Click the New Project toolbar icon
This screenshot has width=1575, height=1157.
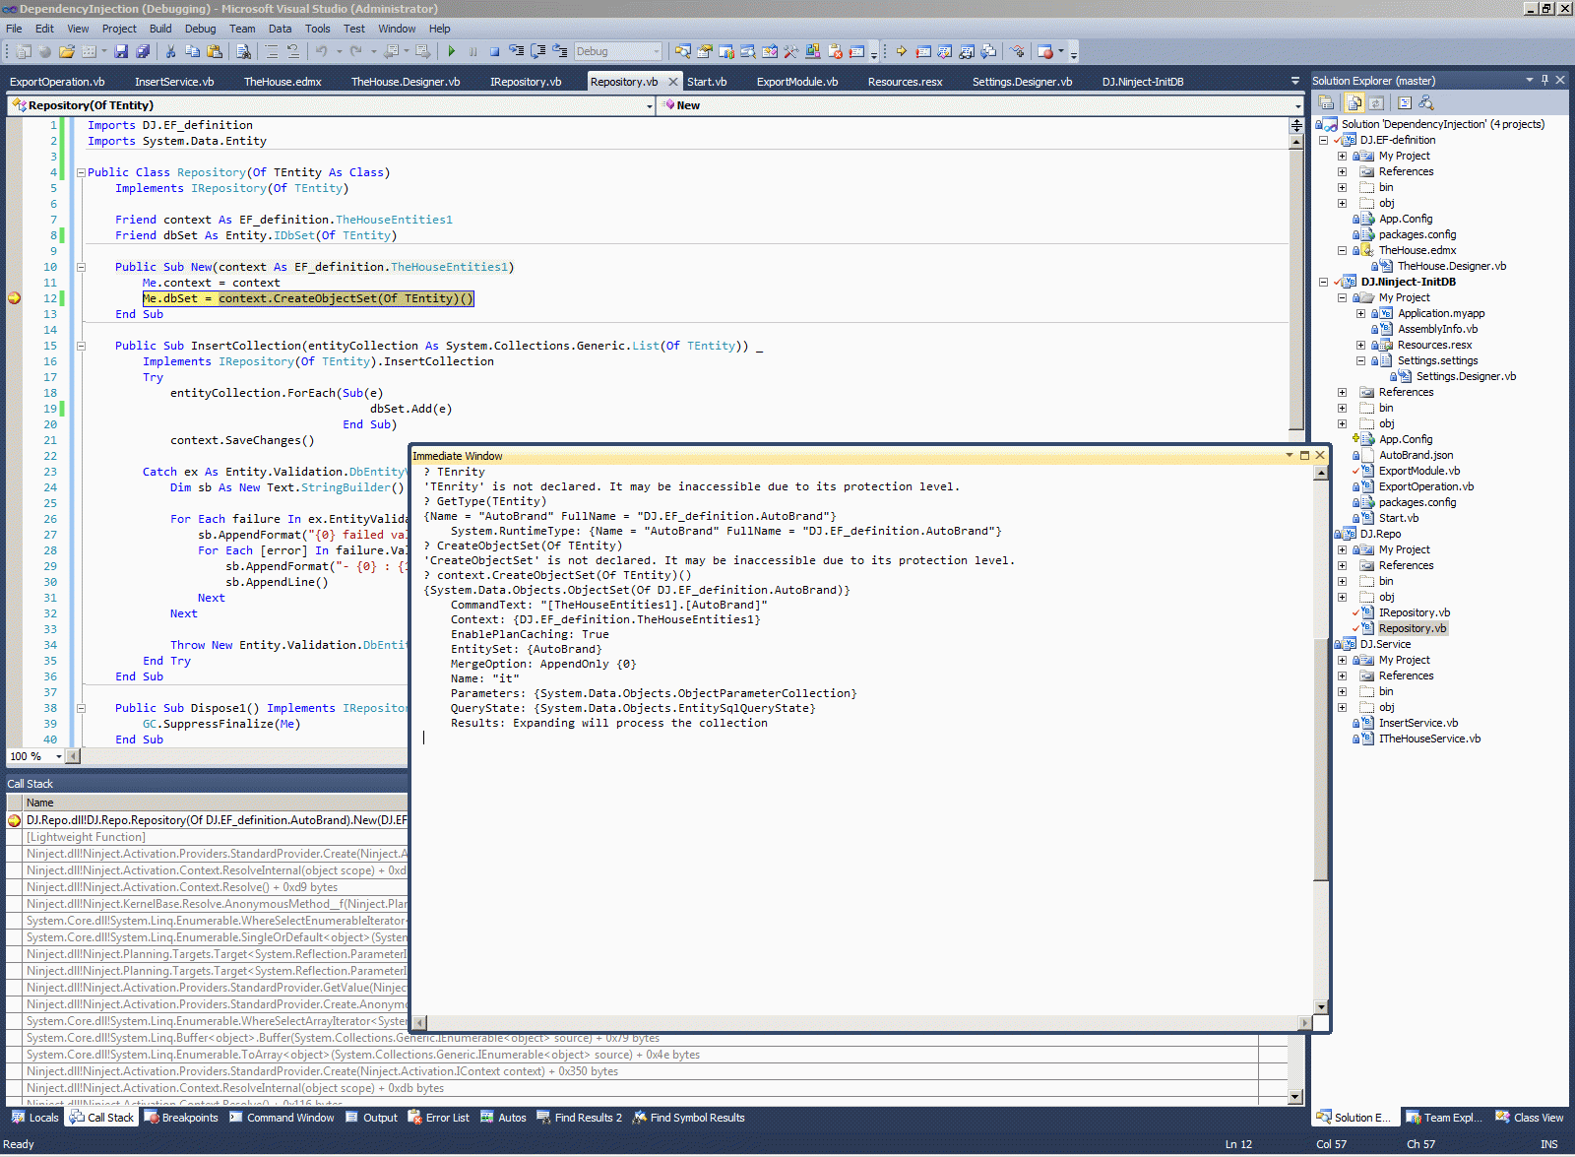(24, 51)
